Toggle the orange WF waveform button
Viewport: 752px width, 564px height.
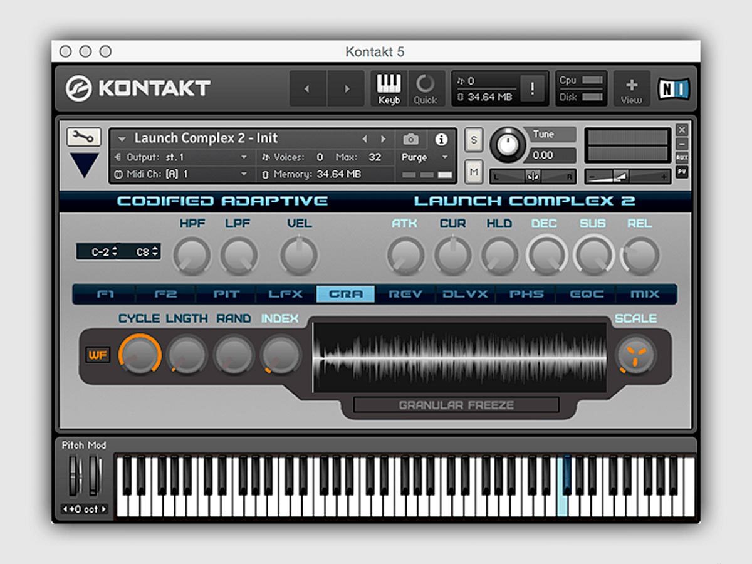coord(97,355)
